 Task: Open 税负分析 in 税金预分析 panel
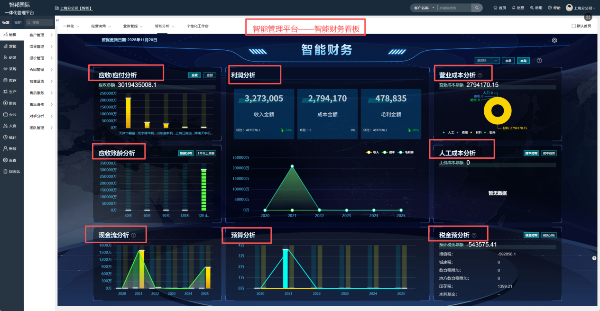coord(549,235)
